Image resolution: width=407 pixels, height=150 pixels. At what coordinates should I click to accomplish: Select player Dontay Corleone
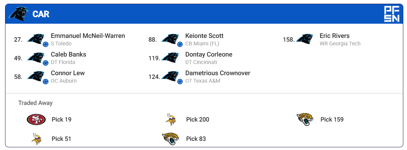click(209, 55)
